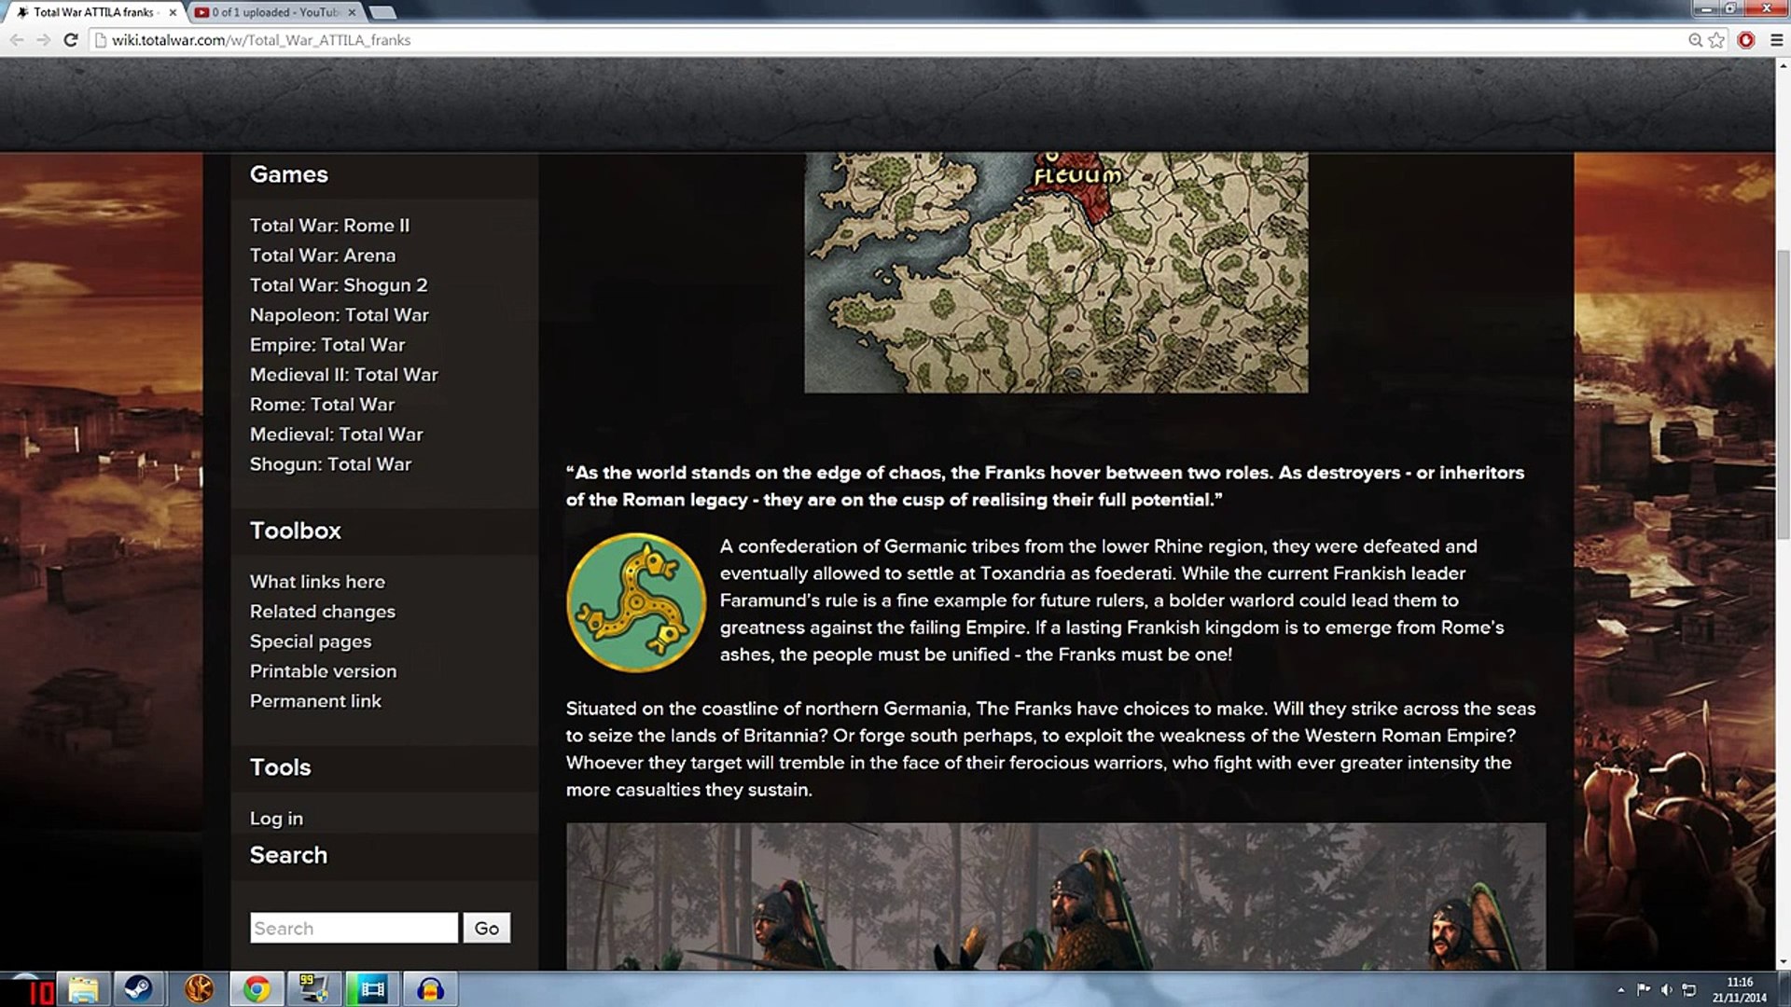
Task: Open the new tab button
Action: [382, 12]
